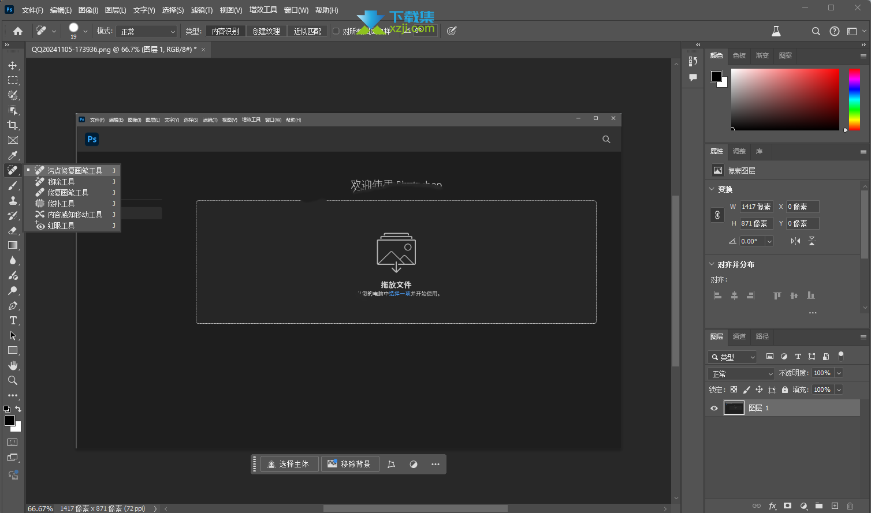Open the 填充 fill dropdown arrow
The width and height of the screenshot is (871, 513).
[x=839, y=390]
